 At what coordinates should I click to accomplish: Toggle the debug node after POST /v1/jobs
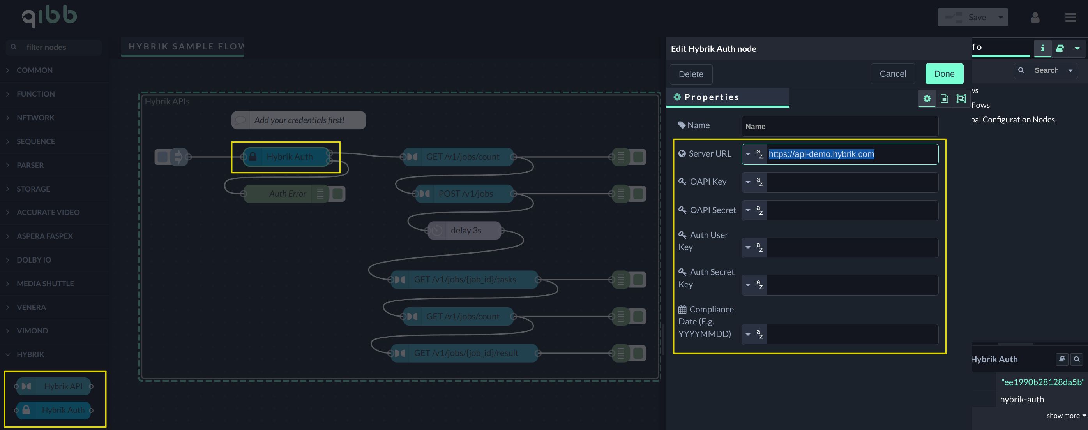[638, 194]
